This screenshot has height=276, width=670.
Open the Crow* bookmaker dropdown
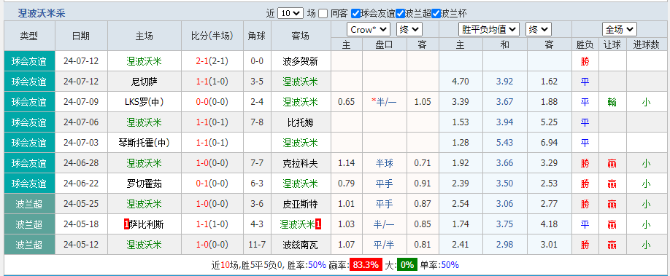[369, 29]
